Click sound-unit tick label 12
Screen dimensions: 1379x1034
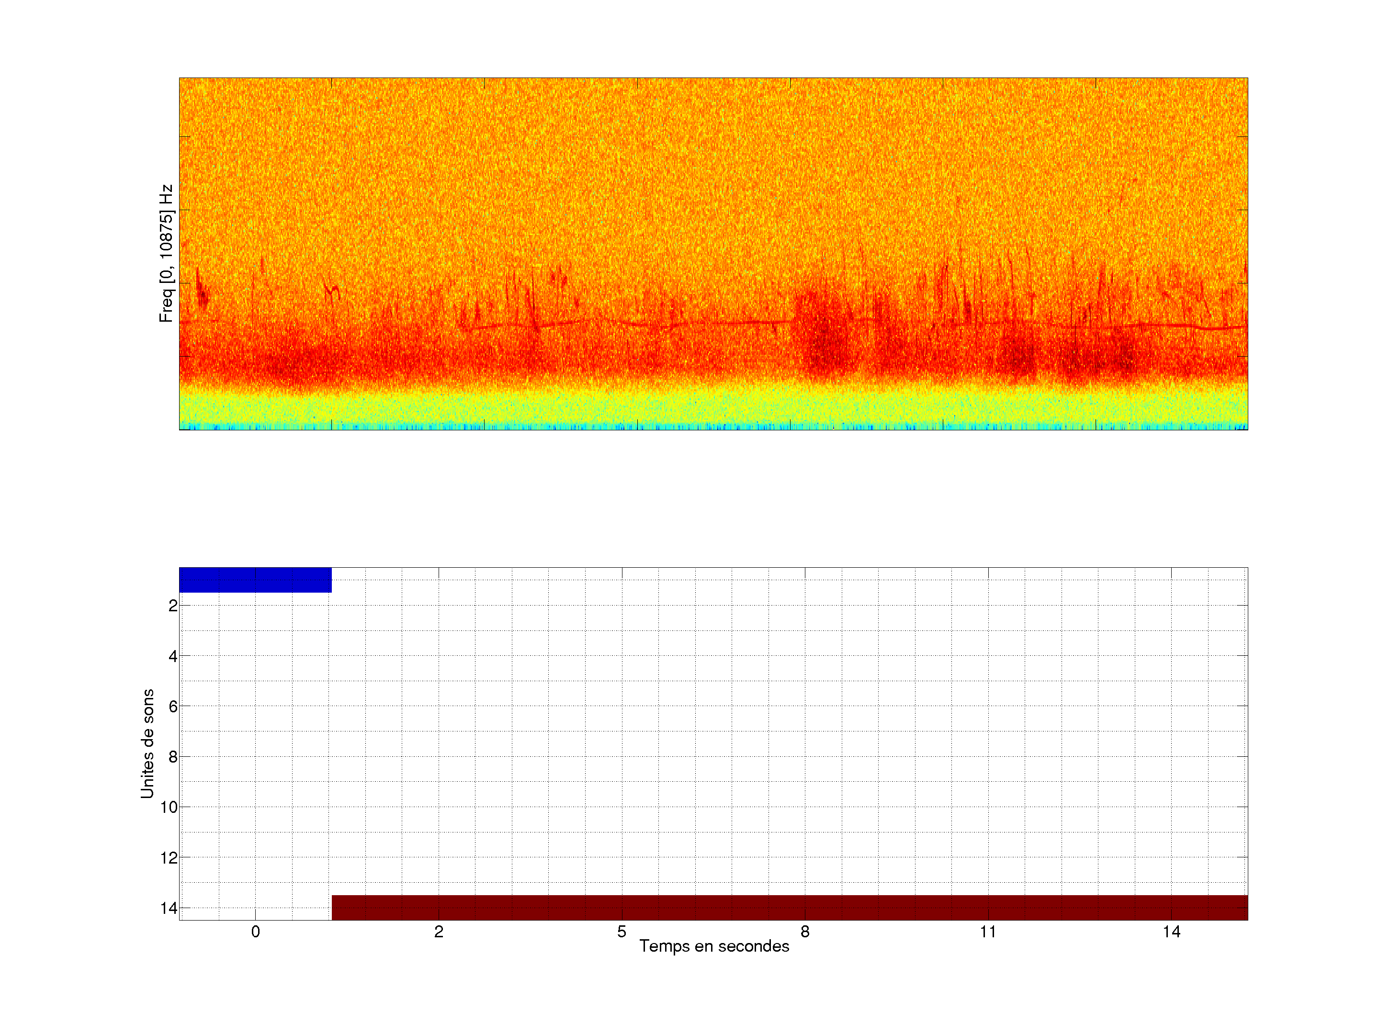(x=169, y=858)
